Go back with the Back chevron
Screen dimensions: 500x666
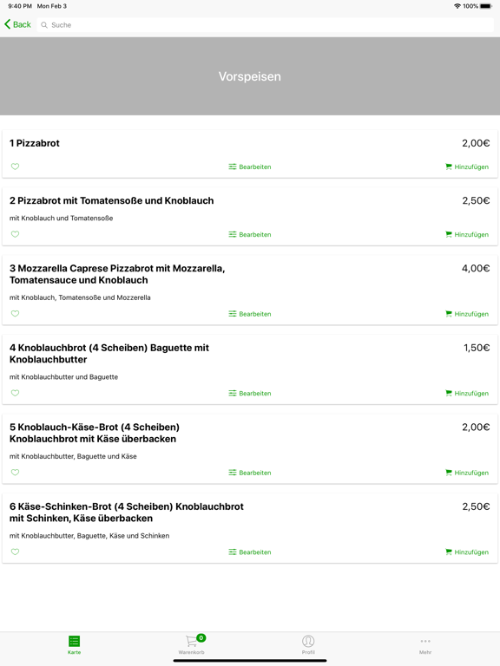click(x=18, y=24)
